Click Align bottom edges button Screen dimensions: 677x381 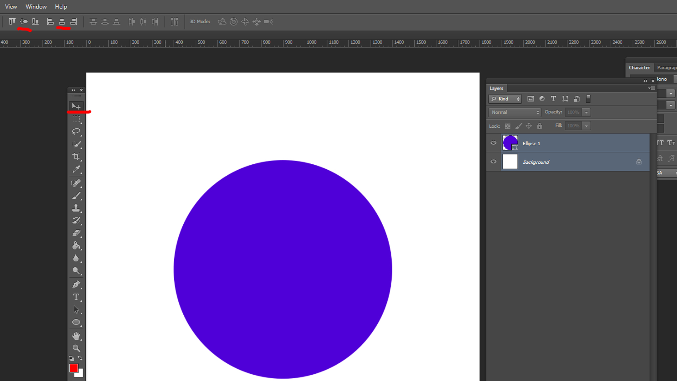point(35,22)
